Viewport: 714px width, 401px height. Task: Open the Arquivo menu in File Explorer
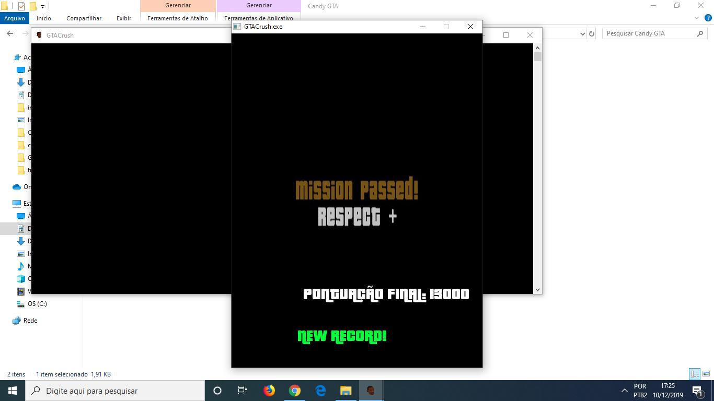pos(14,18)
